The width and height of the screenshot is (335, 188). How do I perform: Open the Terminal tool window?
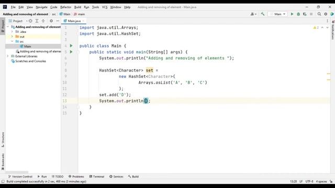96,177
